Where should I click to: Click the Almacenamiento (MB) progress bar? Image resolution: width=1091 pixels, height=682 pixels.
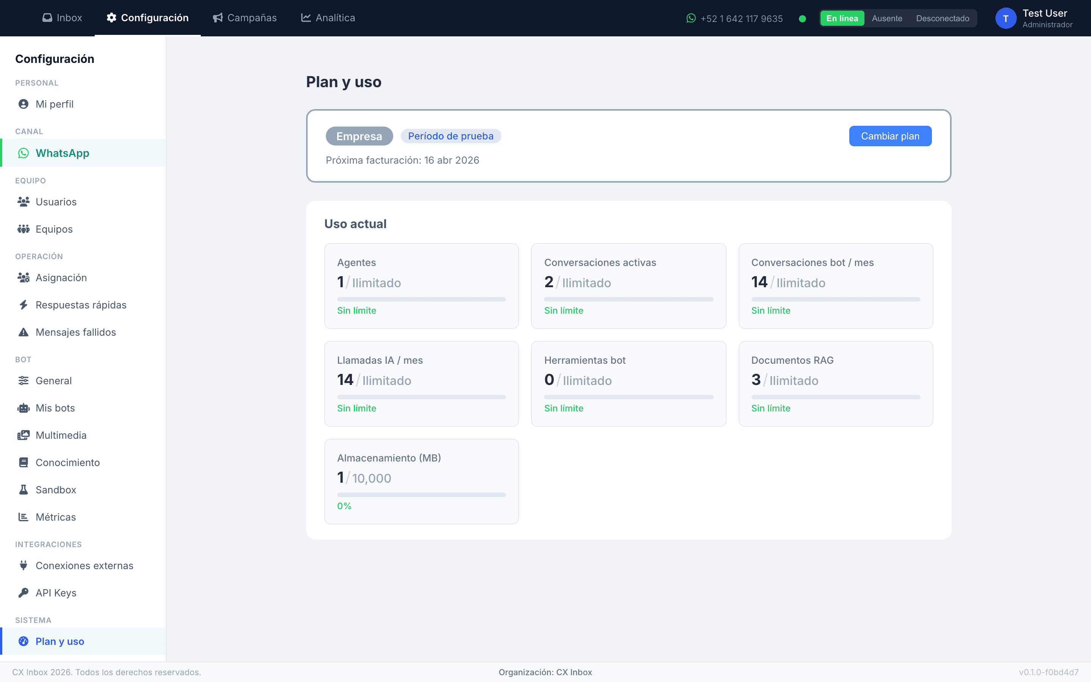[422, 495]
